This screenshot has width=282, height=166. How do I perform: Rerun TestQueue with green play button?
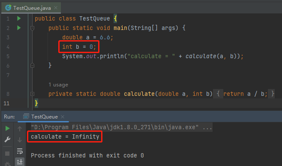[7, 128]
